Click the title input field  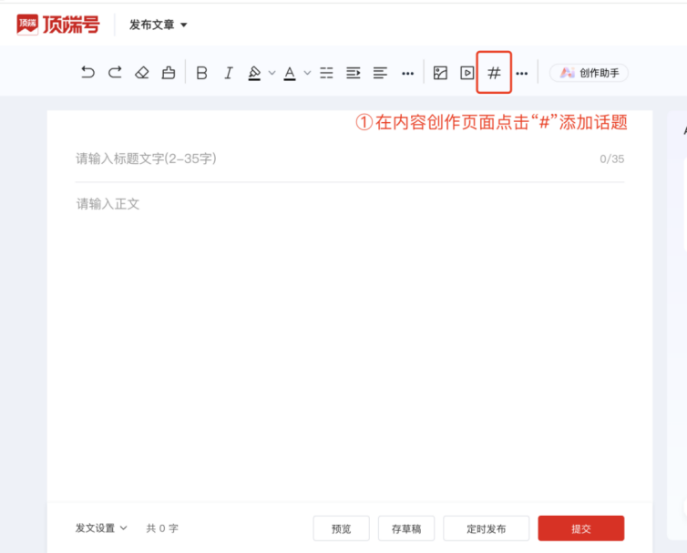point(328,159)
